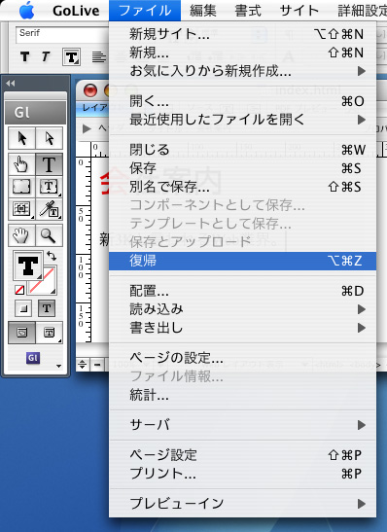387x532 pixels.
Task: Choose 統計... menu item
Action: pos(242,395)
